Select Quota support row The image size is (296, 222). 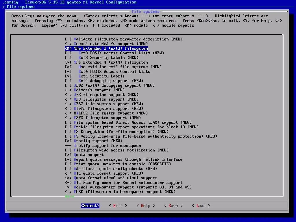84,155
